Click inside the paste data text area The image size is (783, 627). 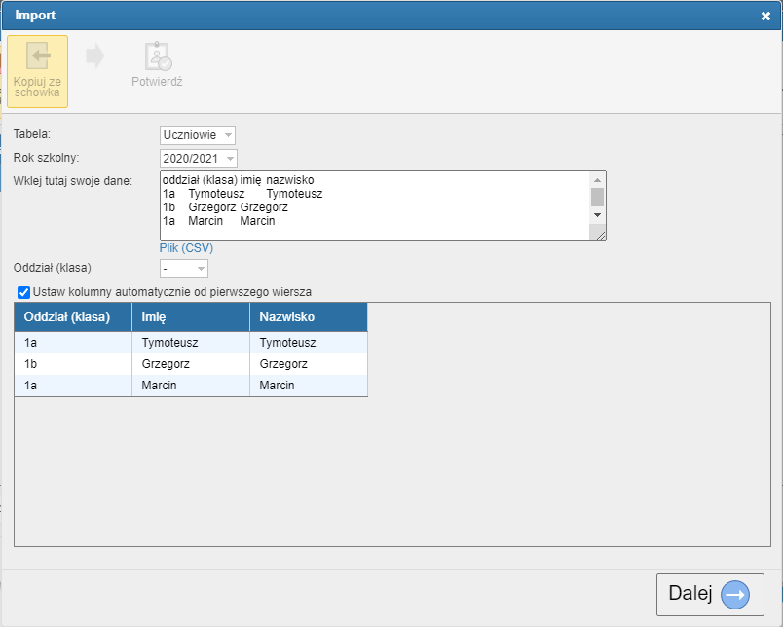(x=375, y=206)
